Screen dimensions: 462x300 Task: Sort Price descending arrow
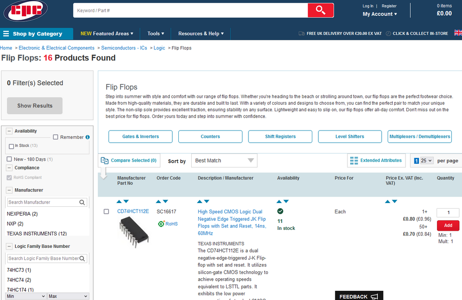click(395, 202)
